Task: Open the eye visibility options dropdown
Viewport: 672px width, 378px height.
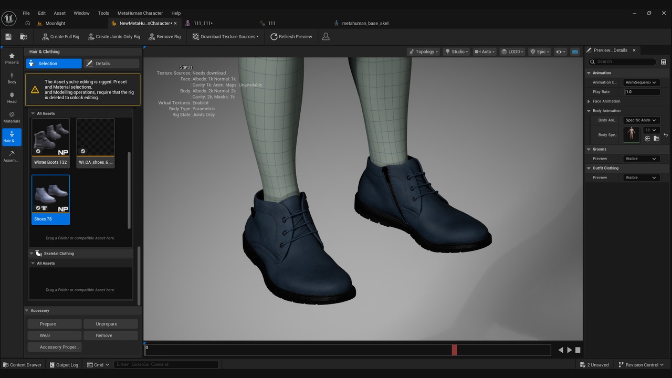Action: (x=561, y=51)
